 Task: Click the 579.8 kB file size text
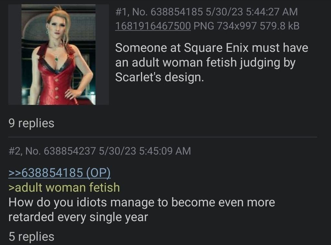coord(280,26)
